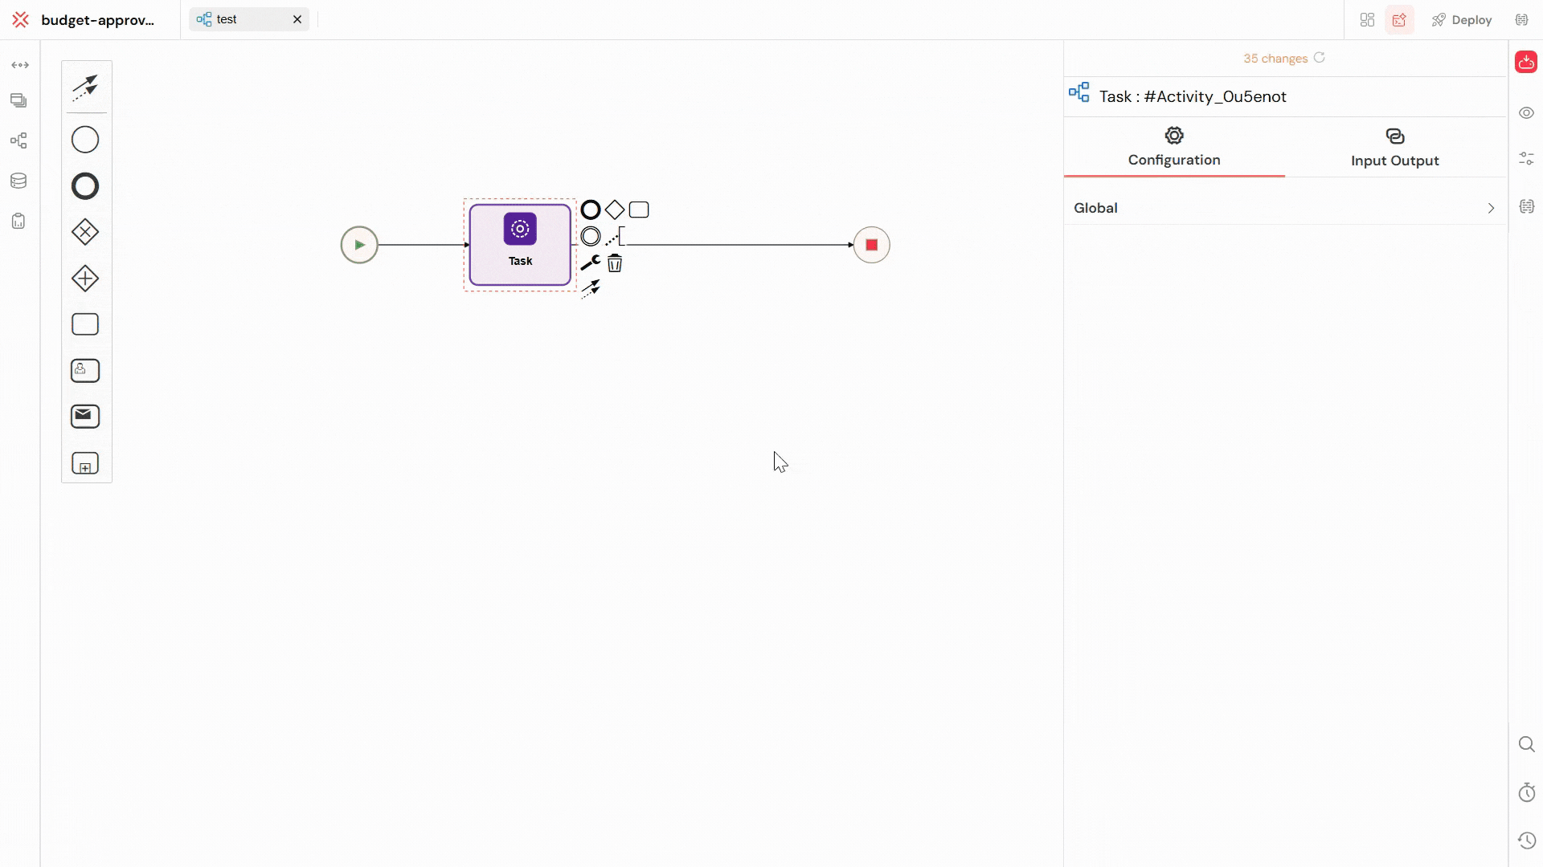This screenshot has height=867, width=1543.
Task: Pick the Exclusive Gateway diamond tool
Action: point(84,232)
